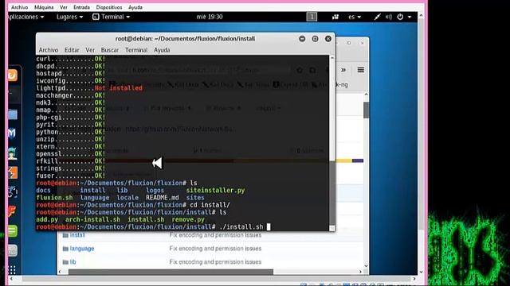Click browser page vertical scrollbar thumb
The width and height of the screenshot is (510, 286).
(x=367, y=110)
